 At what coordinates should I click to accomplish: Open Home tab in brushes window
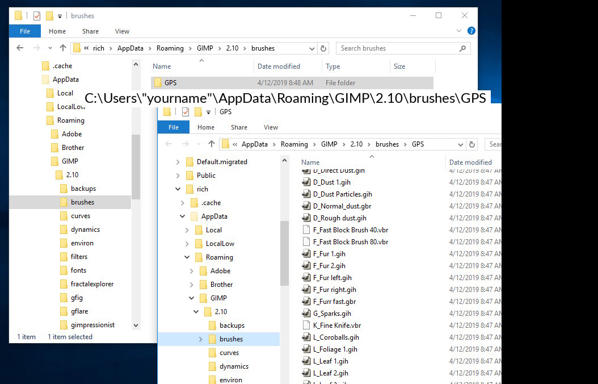pyautogui.click(x=57, y=31)
